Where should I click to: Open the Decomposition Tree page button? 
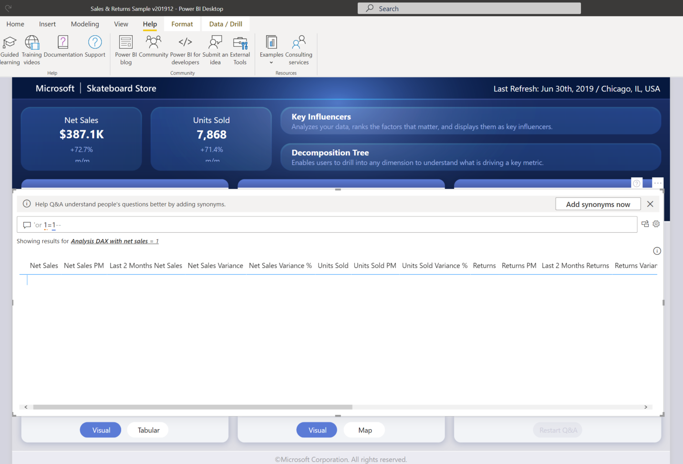pos(471,157)
